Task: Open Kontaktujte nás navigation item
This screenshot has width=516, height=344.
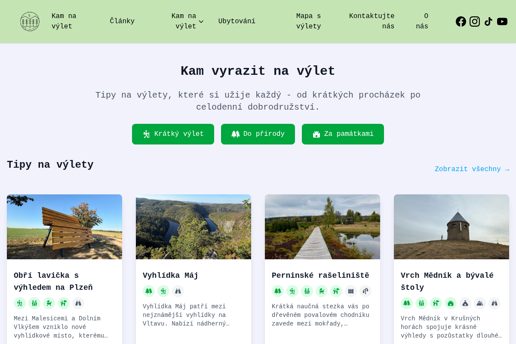Action: point(372,21)
